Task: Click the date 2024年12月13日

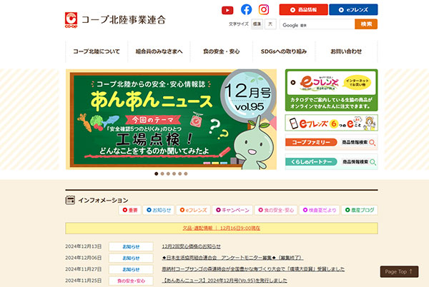Action: pyautogui.click(x=83, y=246)
